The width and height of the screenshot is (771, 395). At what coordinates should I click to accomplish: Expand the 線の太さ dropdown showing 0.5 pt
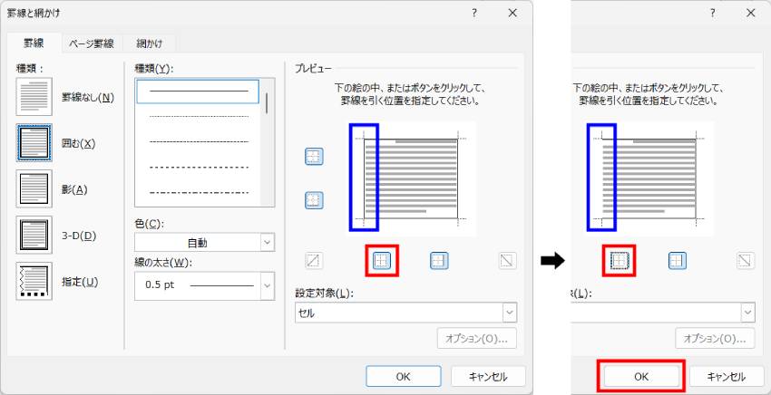[204, 286]
